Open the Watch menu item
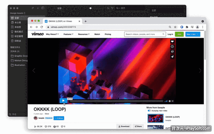The image size is (214, 134). (97, 34)
